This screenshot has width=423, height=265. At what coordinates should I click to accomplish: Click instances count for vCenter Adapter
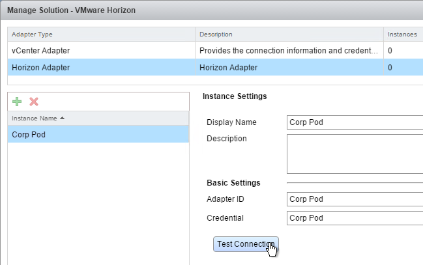tap(390, 51)
